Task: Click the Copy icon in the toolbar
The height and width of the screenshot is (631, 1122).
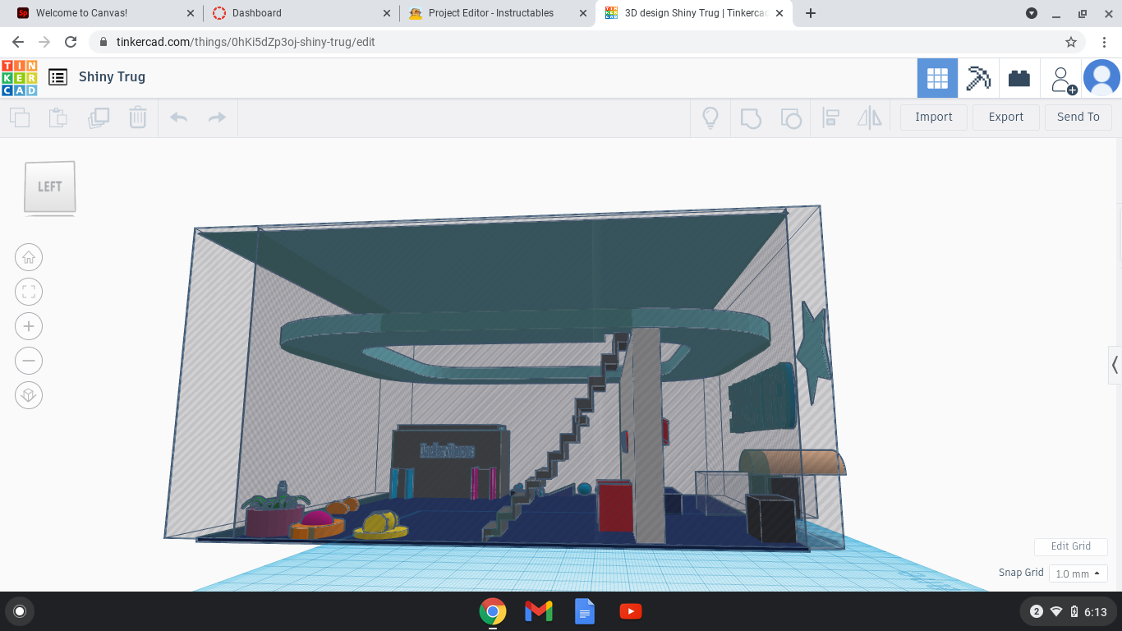Action: [x=20, y=117]
